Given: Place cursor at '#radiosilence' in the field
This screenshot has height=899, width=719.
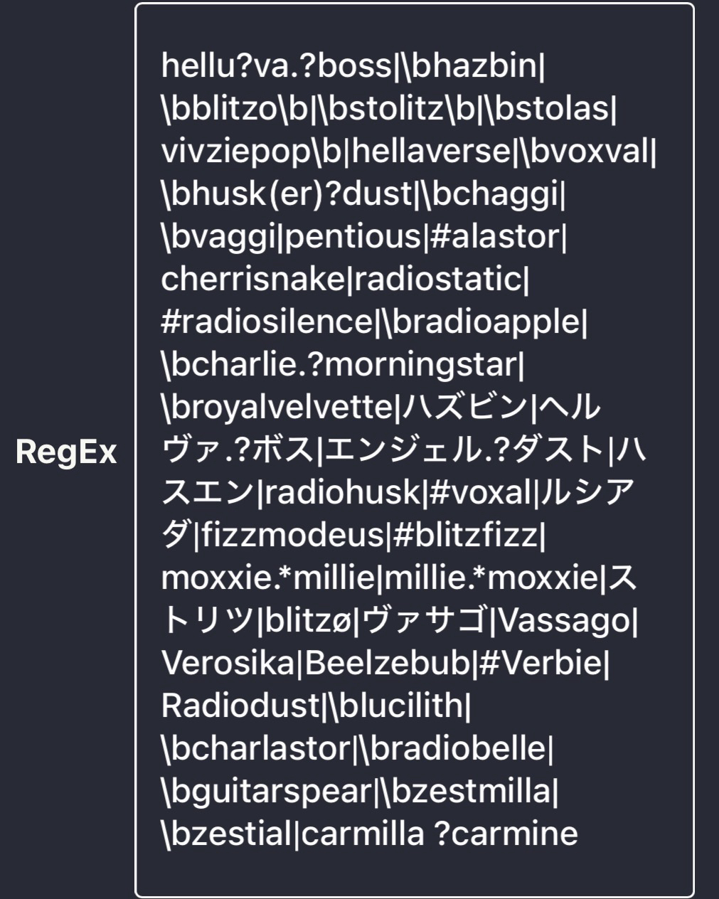Looking at the screenshot, I should [267, 322].
